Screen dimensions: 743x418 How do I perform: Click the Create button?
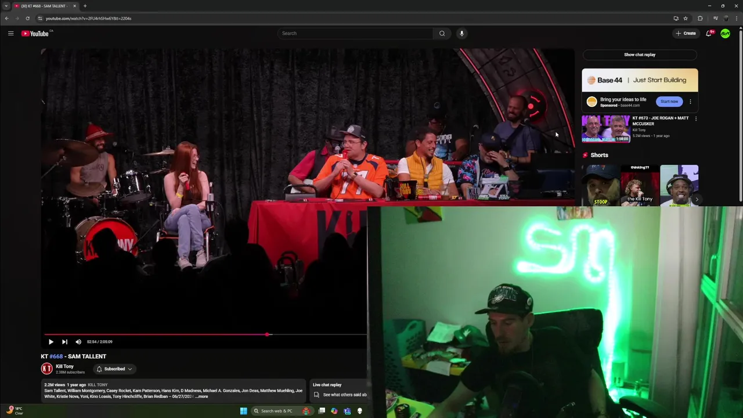pos(686,33)
